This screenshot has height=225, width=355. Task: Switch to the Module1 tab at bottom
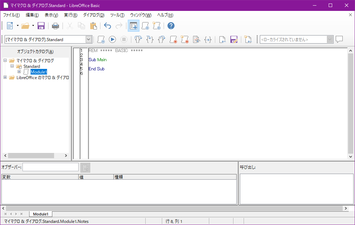click(x=40, y=214)
